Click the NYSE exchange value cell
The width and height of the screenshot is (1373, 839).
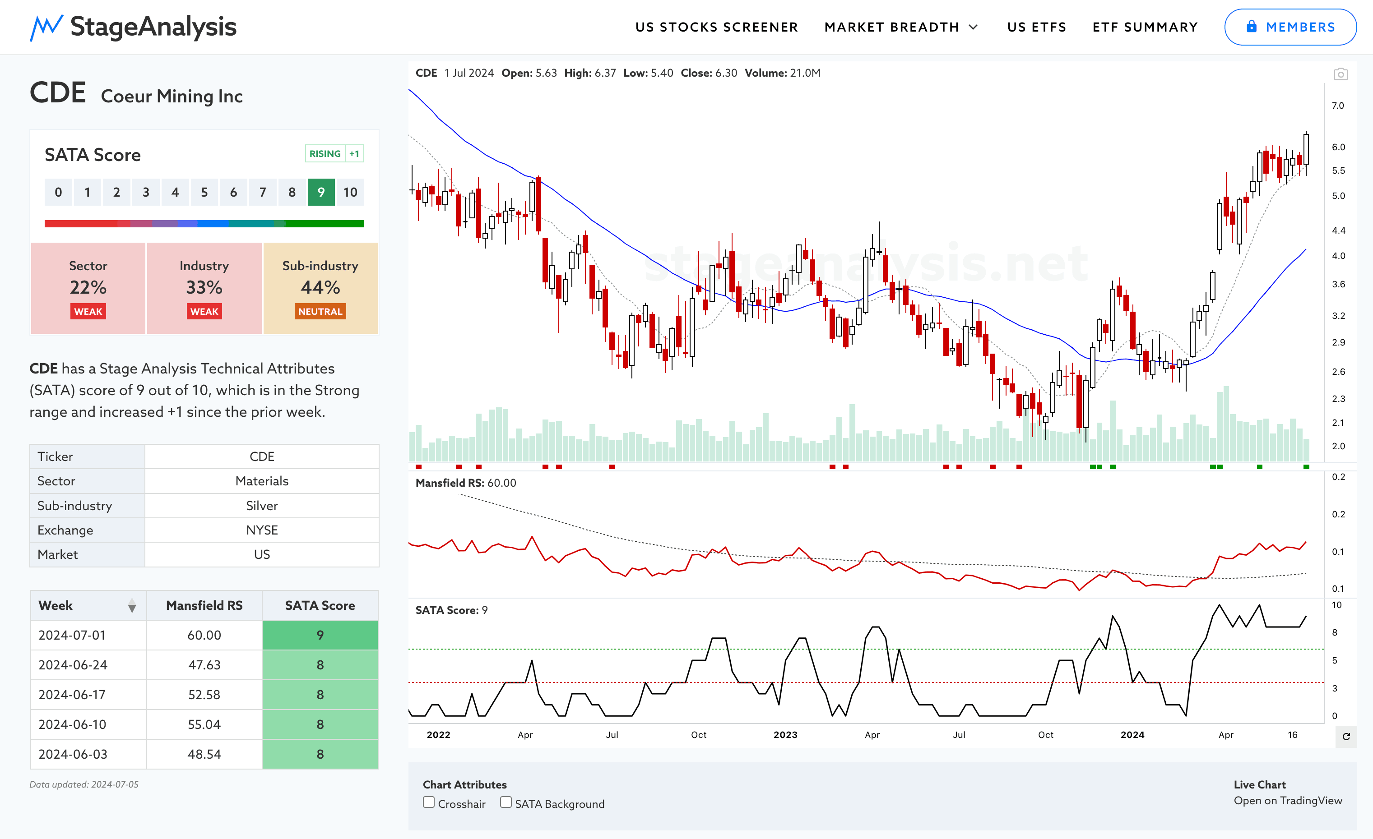(262, 530)
